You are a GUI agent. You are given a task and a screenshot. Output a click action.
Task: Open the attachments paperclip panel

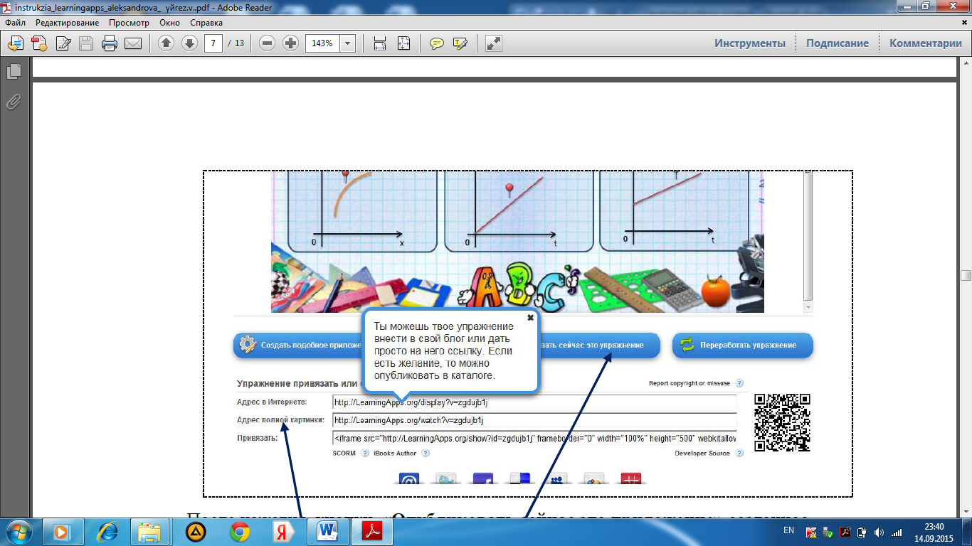pyautogui.click(x=14, y=102)
